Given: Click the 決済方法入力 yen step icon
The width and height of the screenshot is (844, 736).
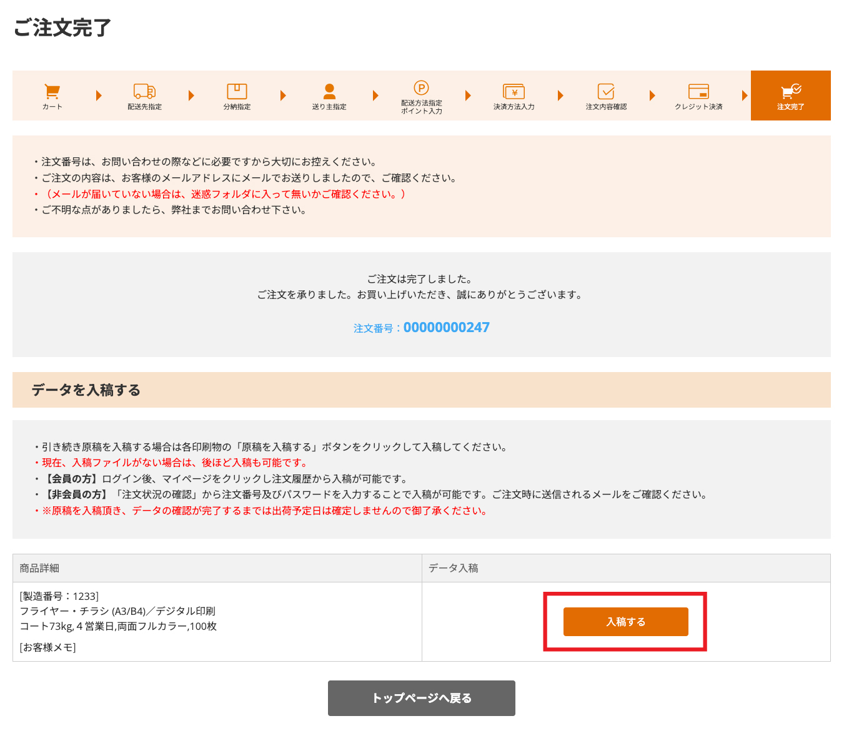Looking at the screenshot, I should (514, 92).
